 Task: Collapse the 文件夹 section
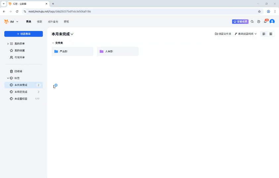(x=53, y=43)
